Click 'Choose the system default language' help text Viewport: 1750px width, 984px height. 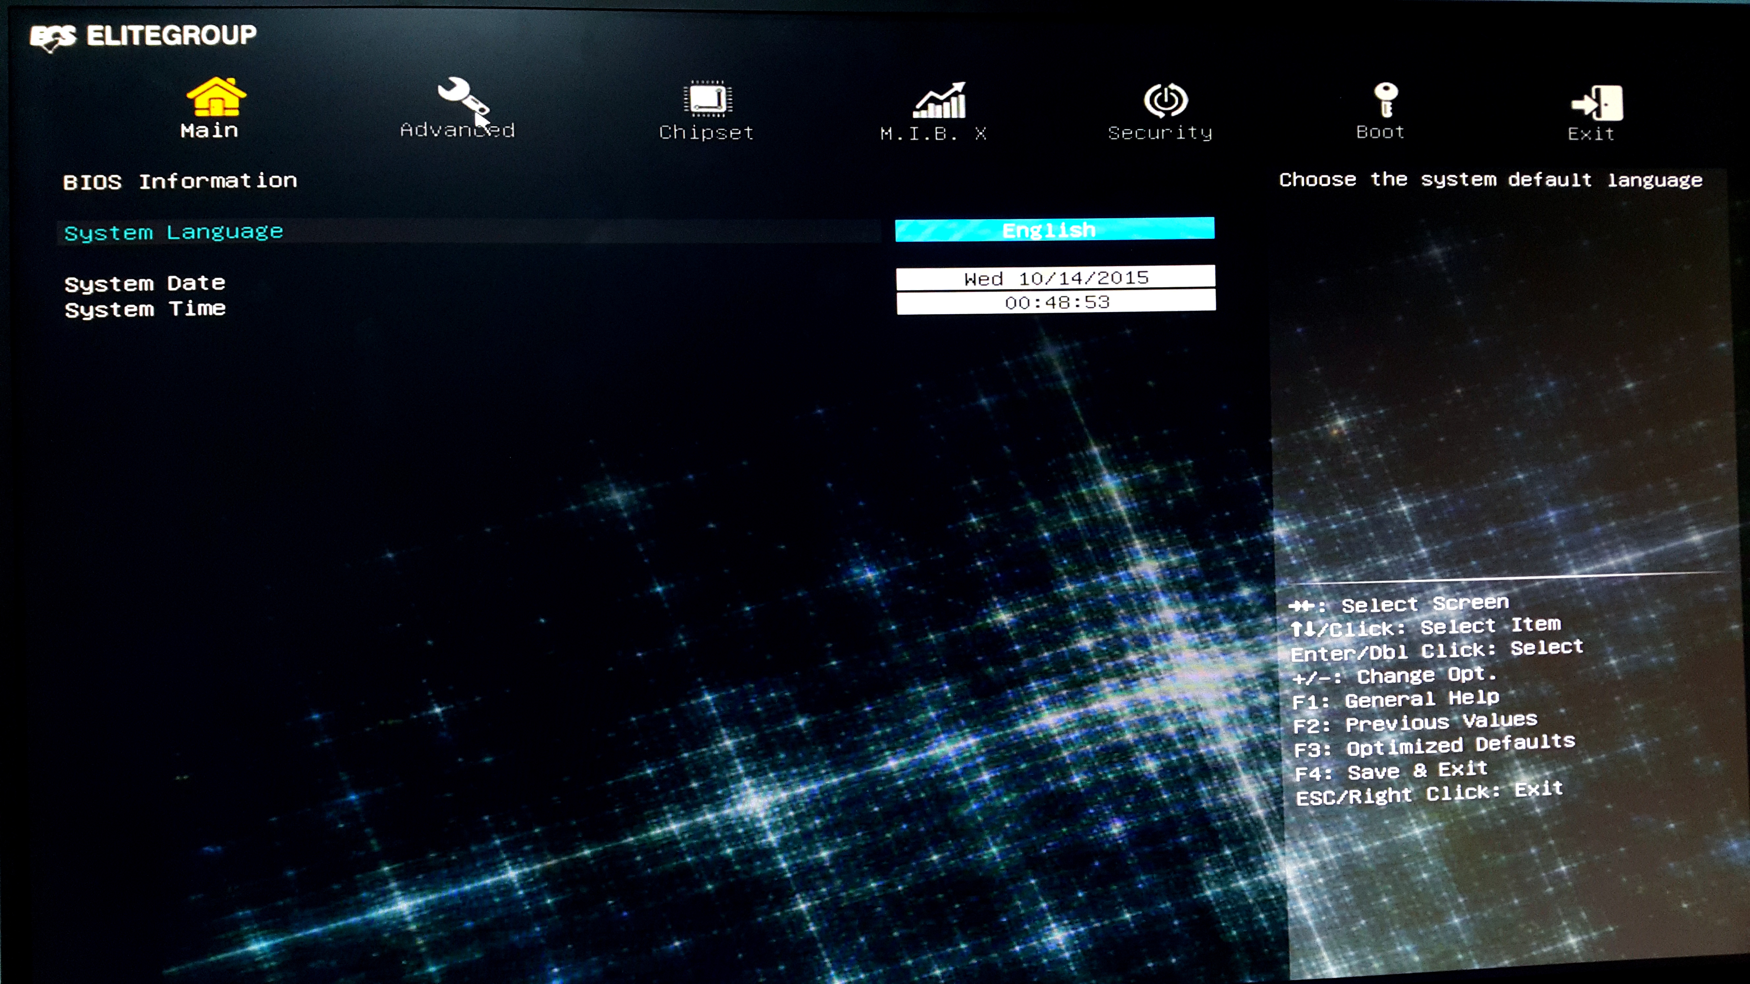(1490, 180)
